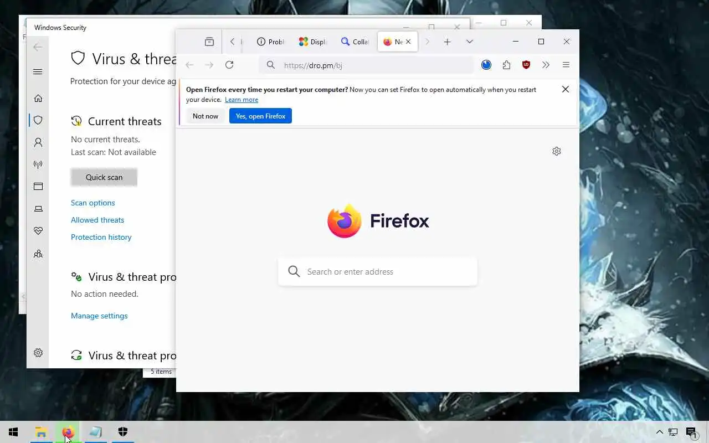Open new tab personalize gear icon

click(557, 151)
